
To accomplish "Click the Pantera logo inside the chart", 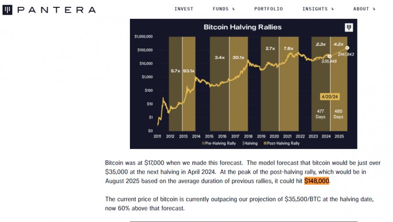I will [x=348, y=27].
